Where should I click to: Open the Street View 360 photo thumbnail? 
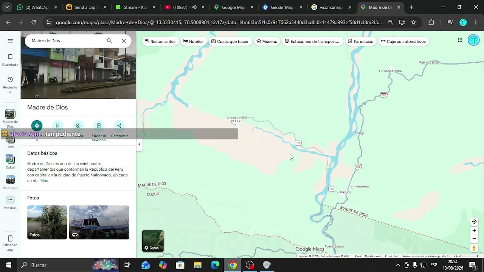coord(99,222)
